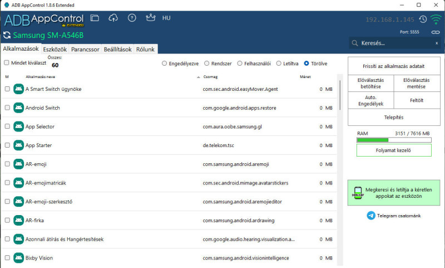
Task: Sort by Méret column header
Action: (x=305, y=77)
